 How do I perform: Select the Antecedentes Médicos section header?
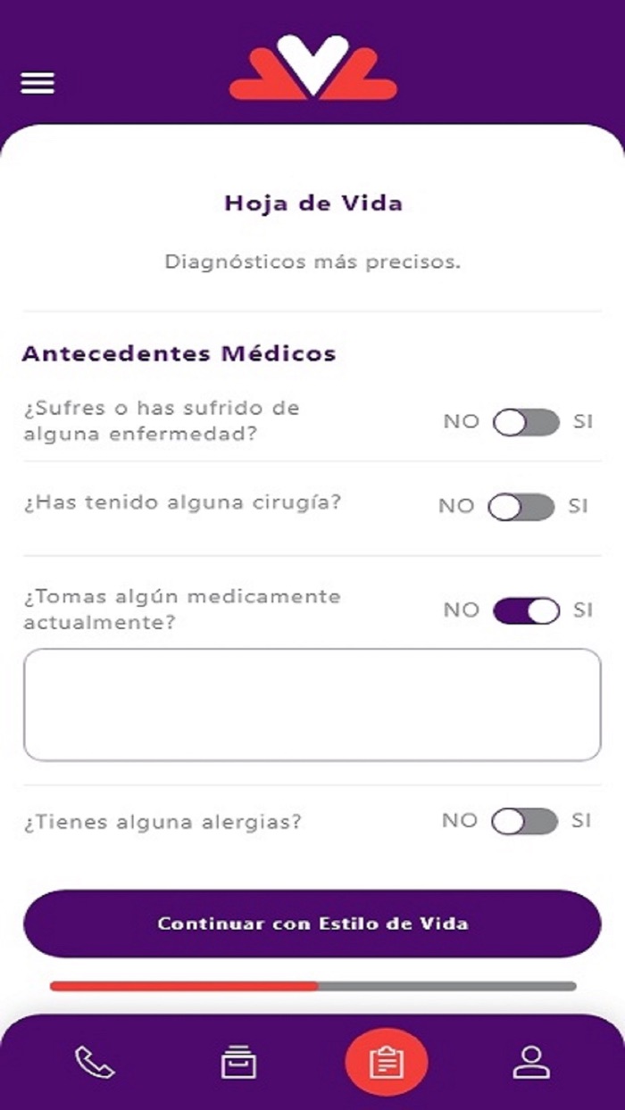(179, 353)
